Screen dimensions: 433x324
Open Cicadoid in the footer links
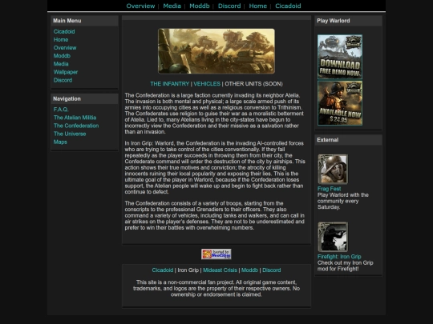point(162,270)
